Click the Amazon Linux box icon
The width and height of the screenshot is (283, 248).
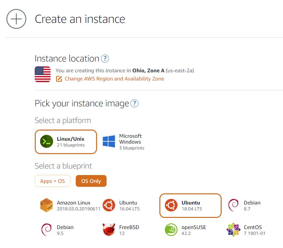pos(46,205)
